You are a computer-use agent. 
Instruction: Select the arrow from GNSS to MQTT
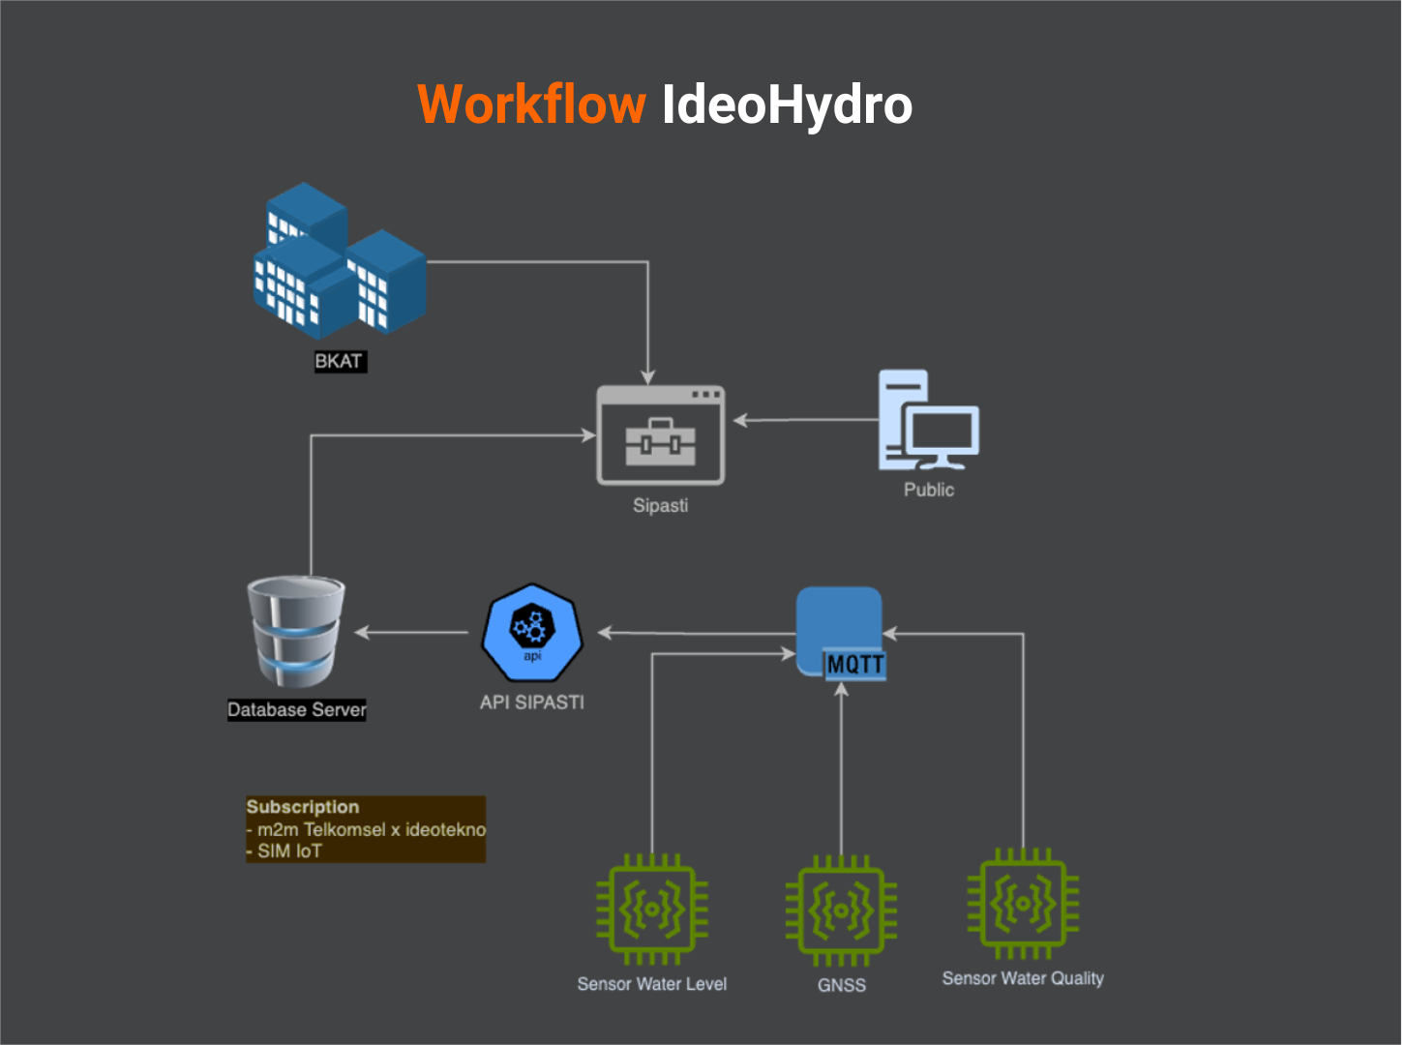tap(841, 764)
